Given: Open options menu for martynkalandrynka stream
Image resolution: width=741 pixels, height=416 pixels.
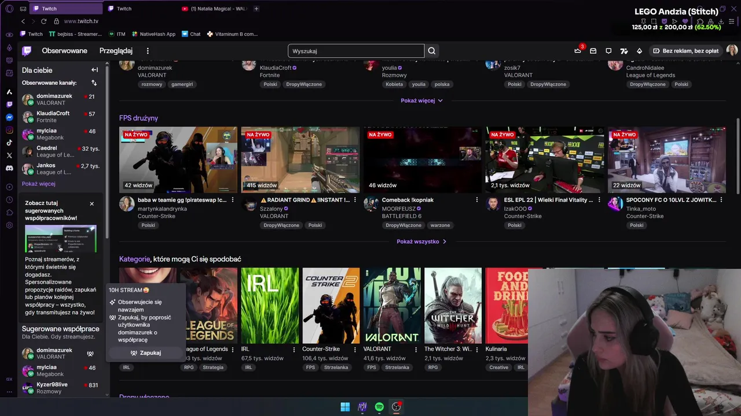Looking at the screenshot, I should pos(233,200).
